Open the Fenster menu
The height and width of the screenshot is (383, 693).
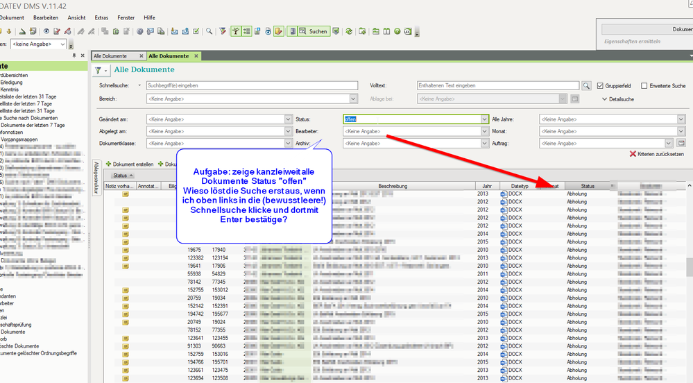tap(126, 17)
